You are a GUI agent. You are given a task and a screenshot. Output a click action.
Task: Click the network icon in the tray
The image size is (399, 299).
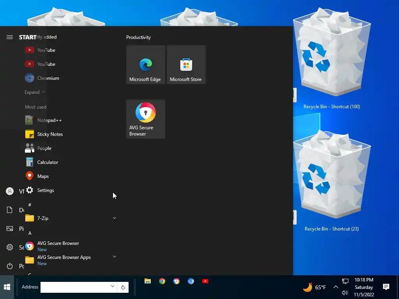pyautogui.click(x=345, y=281)
